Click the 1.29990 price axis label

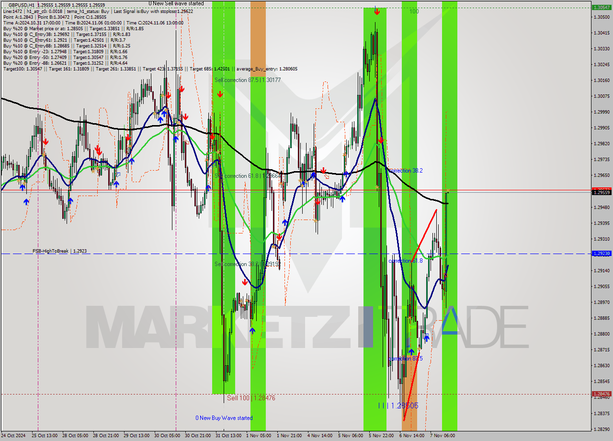coord(601,112)
